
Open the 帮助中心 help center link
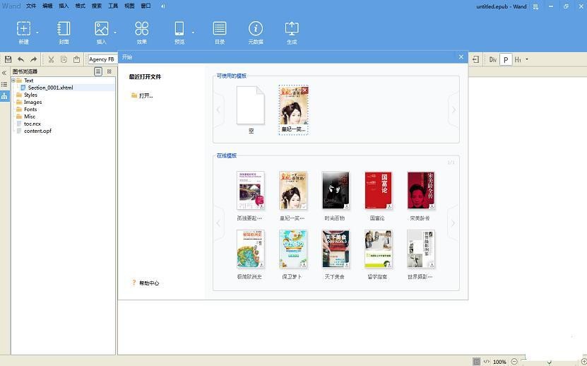pos(146,283)
